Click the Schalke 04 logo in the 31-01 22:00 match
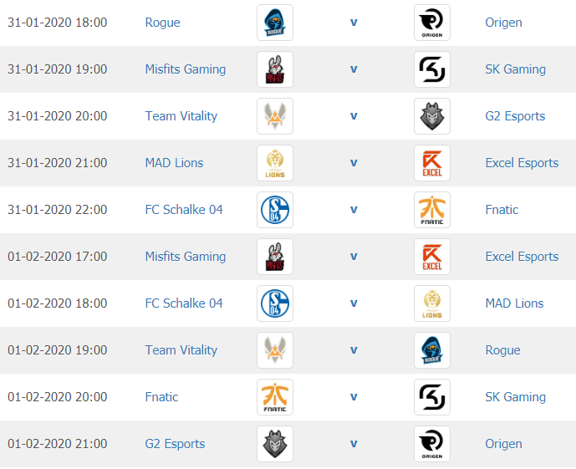 point(275,210)
